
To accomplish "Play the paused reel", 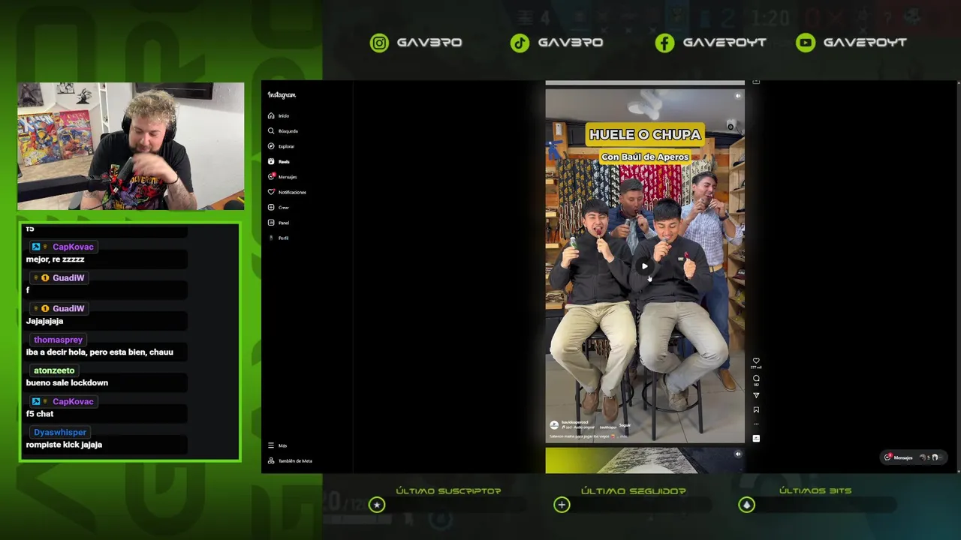I will point(645,266).
